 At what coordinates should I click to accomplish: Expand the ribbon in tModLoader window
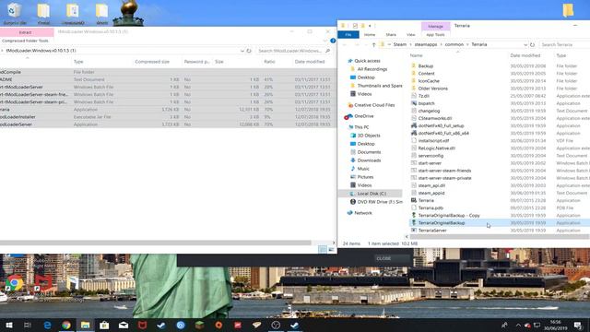(325, 41)
